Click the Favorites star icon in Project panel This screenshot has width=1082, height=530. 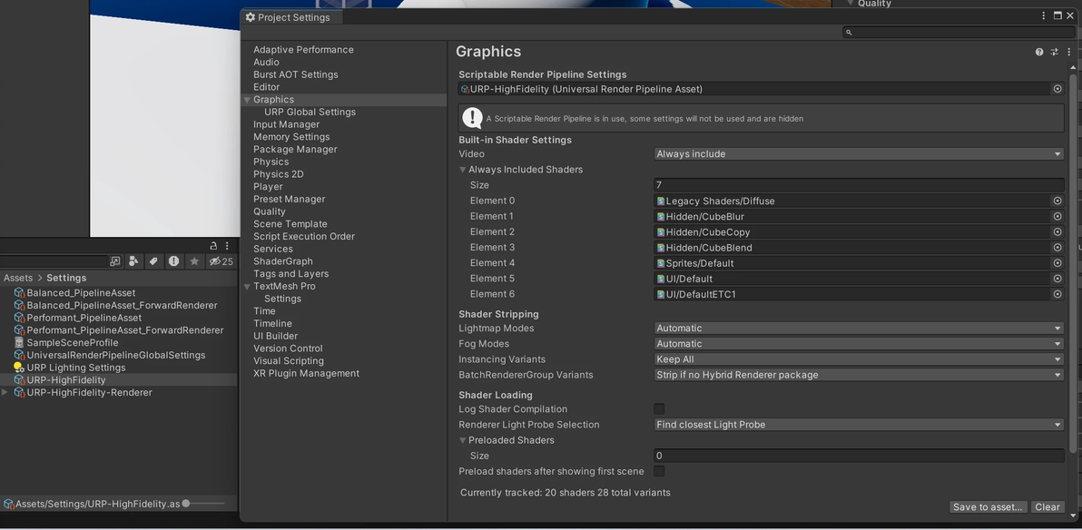click(x=194, y=261)
